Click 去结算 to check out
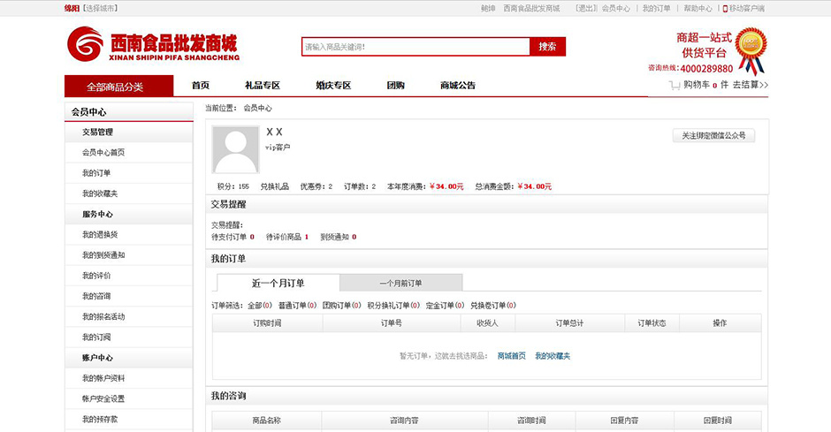This screenshot has height=432, width=831. pyautogui.click(x=751, y=86)
